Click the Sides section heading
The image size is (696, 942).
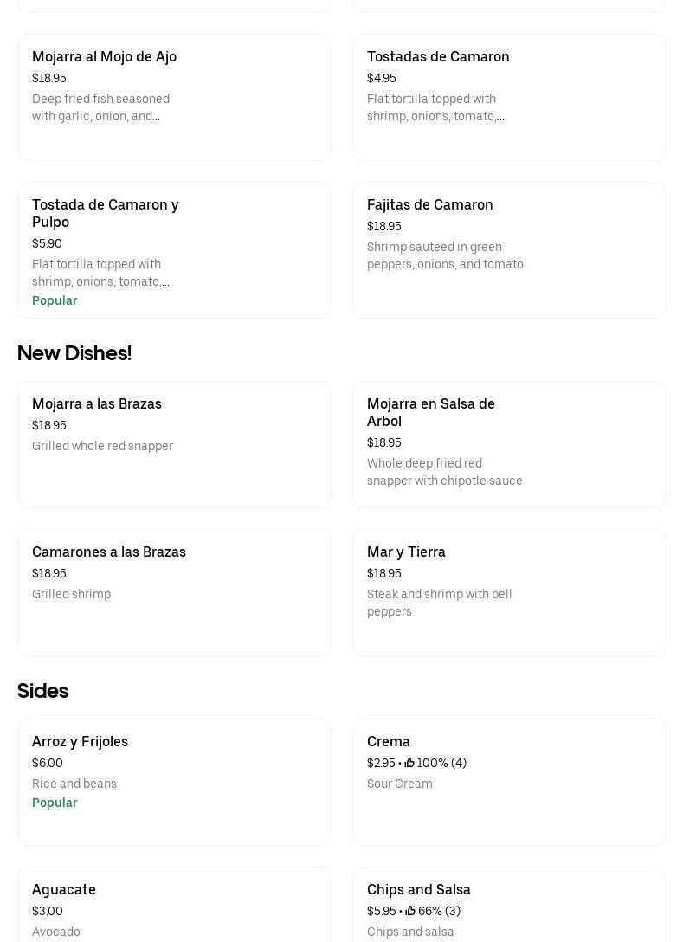coord(42,691)
